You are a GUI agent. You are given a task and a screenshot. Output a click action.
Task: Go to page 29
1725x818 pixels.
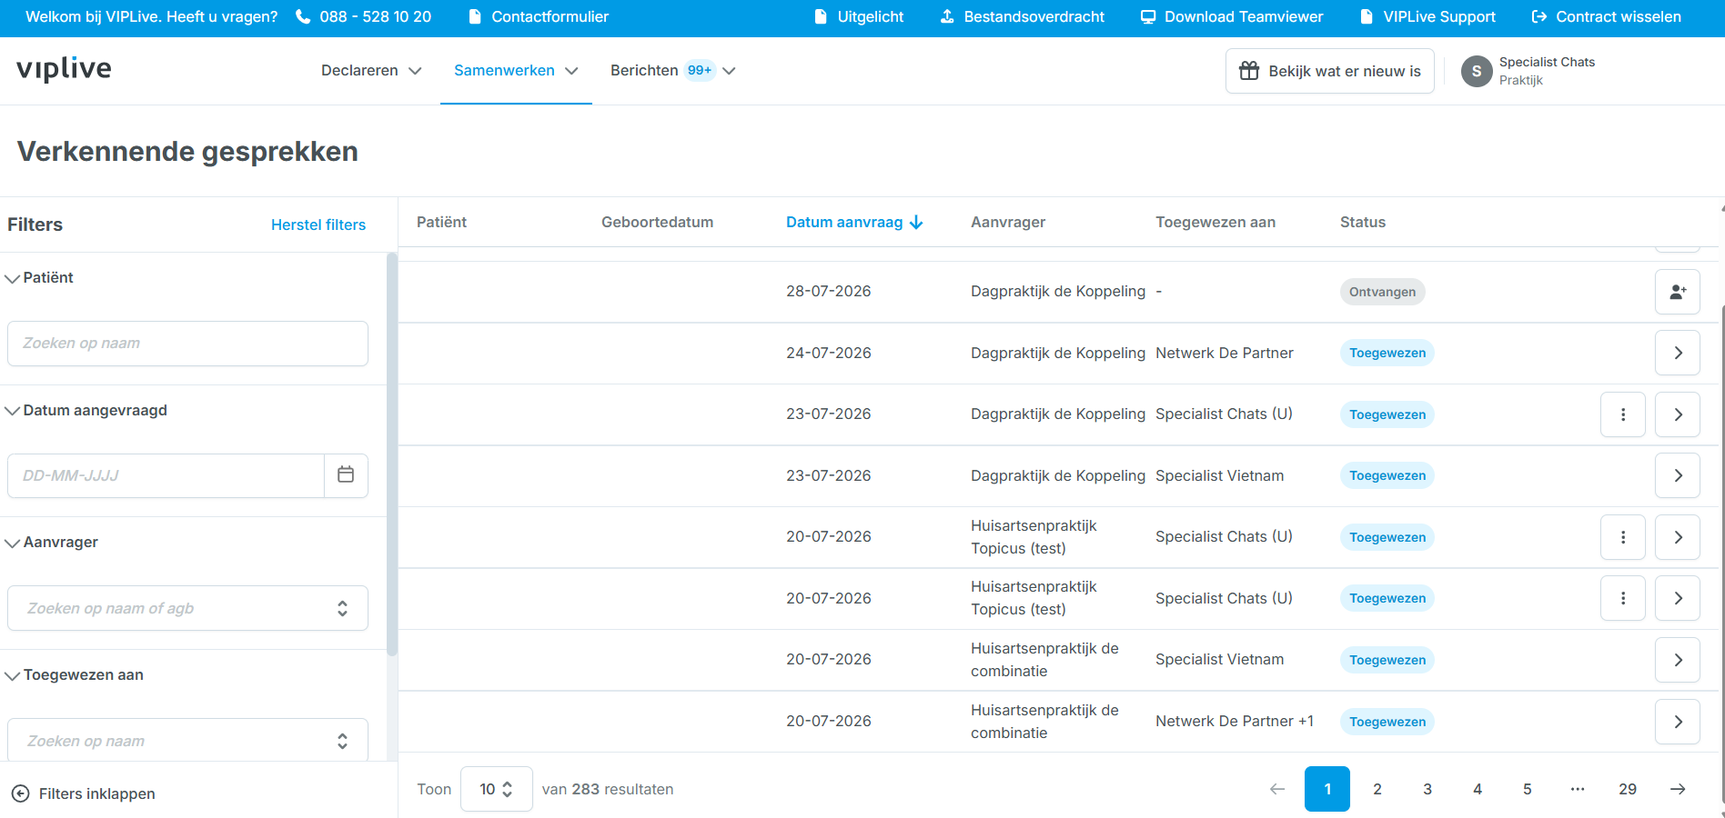click(x=1628, y=789)
